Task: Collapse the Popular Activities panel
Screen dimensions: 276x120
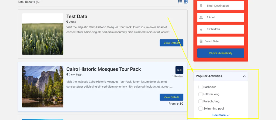Action: [x=244, y=76]
